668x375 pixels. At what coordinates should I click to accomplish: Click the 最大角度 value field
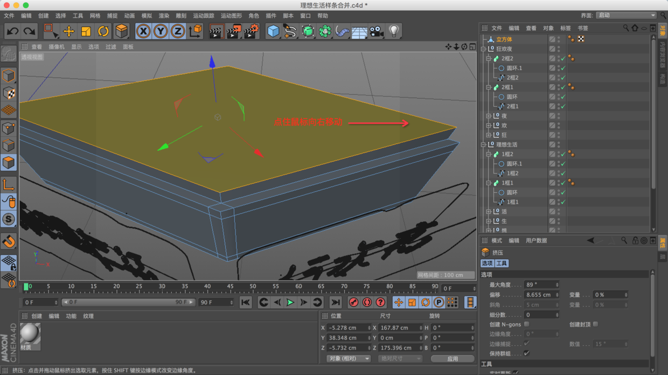click(541, 285)
